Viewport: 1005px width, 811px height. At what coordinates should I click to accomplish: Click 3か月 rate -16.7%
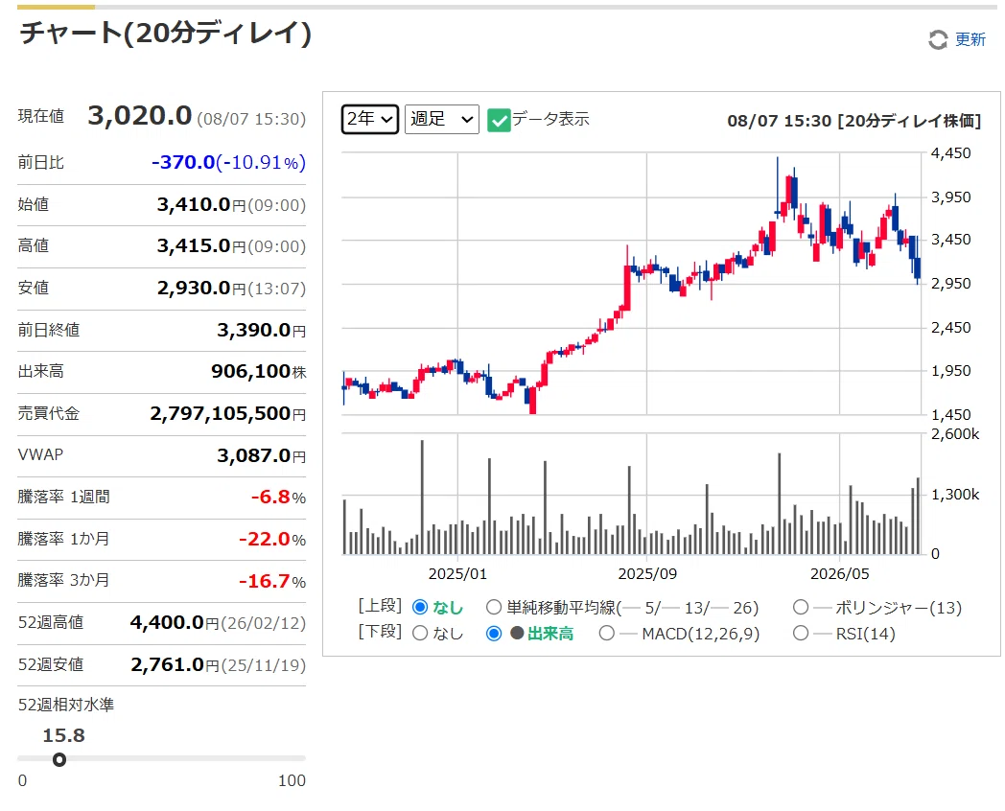click(x=272, y=581)
